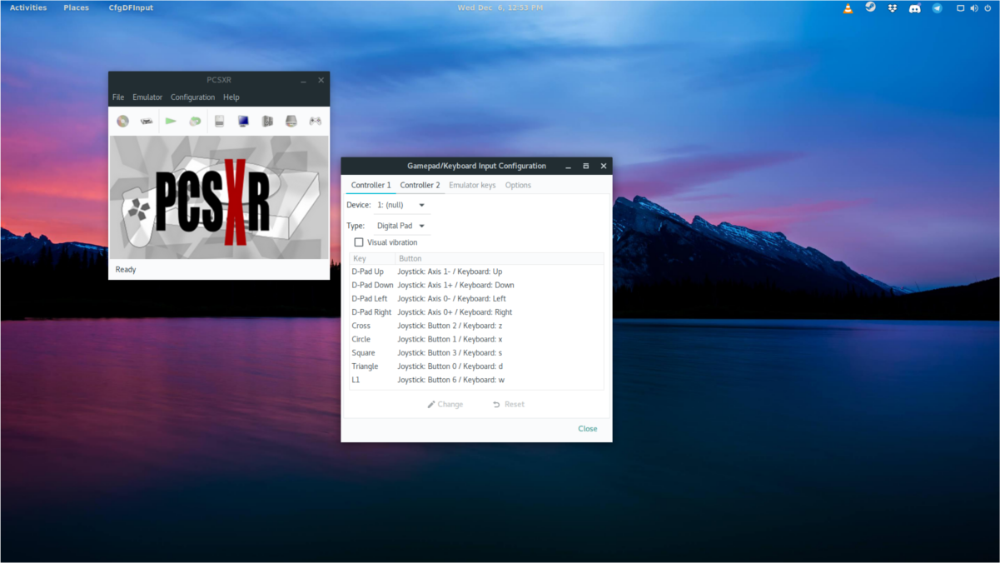1000x563 pixels.
Task: Click the clock showing Wed Dec 6
Action: point(500,7)
